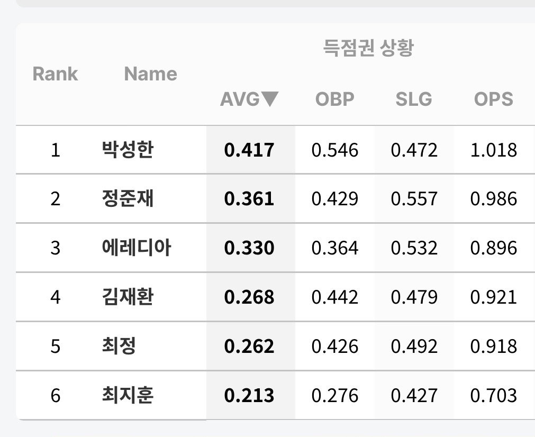The image size is (535, 437).
Task: Select player 최지훈
Action: pos(128,395)
